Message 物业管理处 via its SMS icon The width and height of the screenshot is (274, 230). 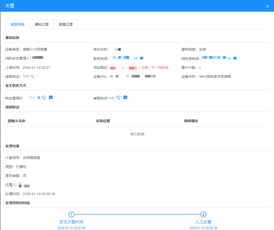click(x=51, y=97)
